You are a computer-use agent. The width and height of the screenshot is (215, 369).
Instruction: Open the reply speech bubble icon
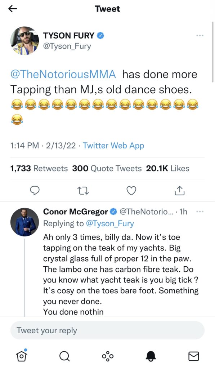coord(35,191)
